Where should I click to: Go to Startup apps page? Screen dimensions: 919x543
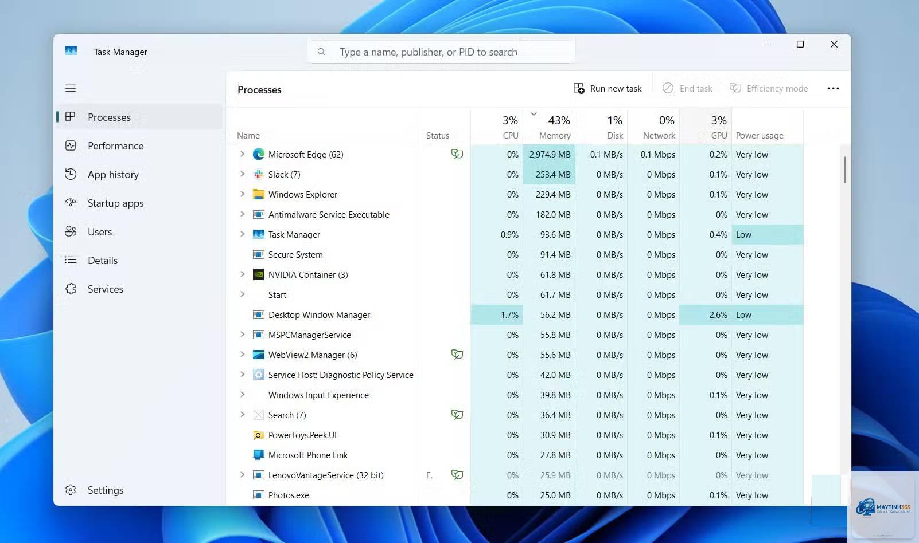(x=139, y=203)
